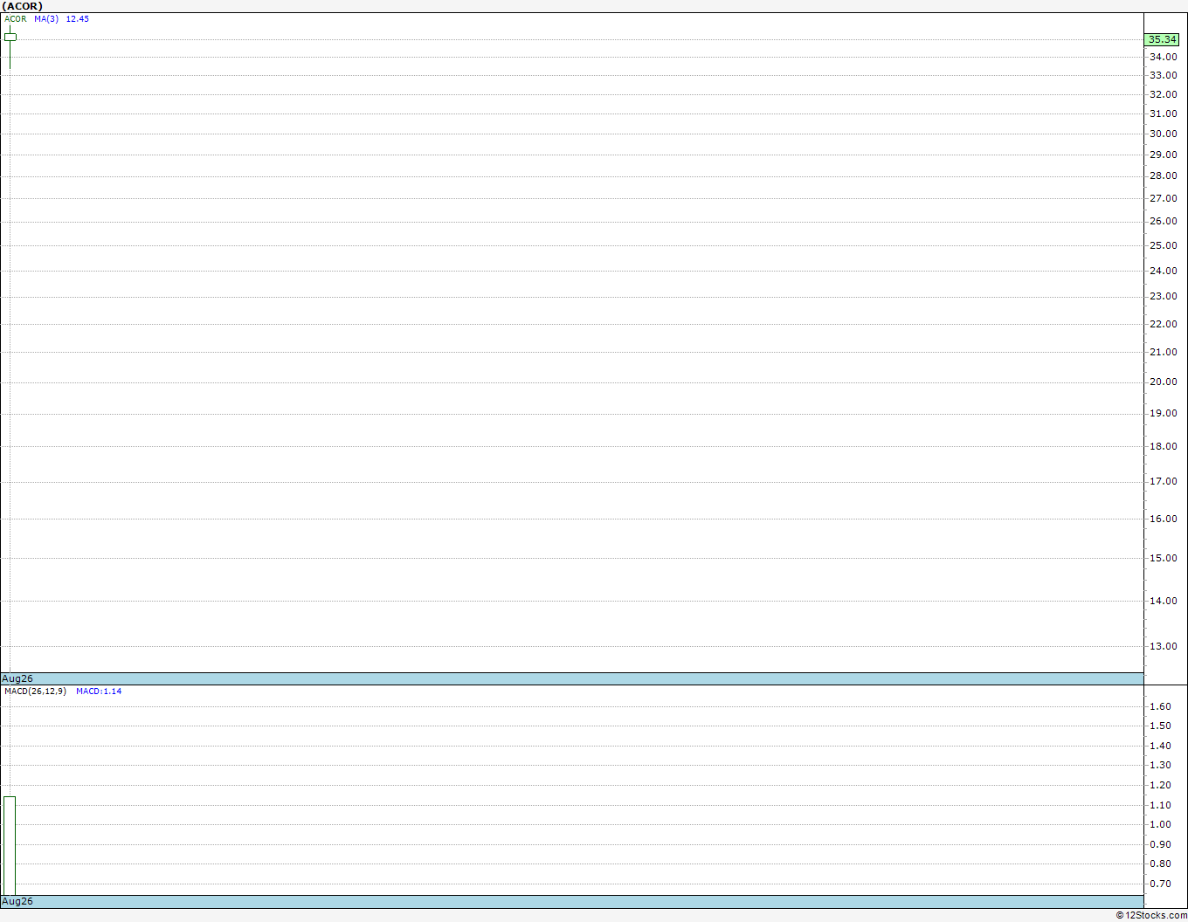
Task: Click the Aug26 date on MACD axis
Action: point(17,901)
